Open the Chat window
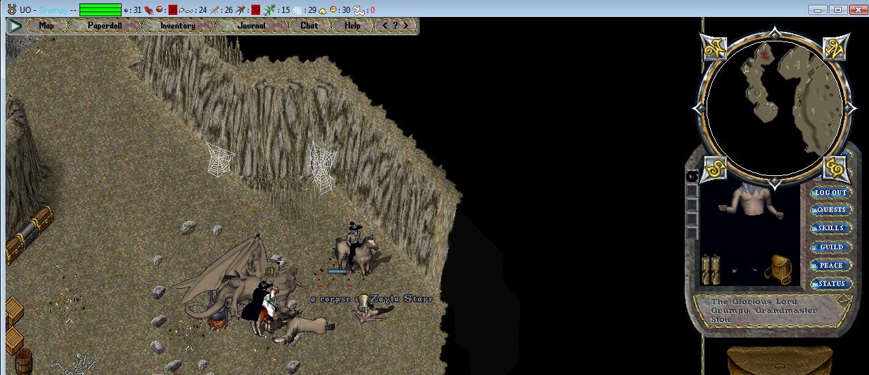 click(309, 26)
